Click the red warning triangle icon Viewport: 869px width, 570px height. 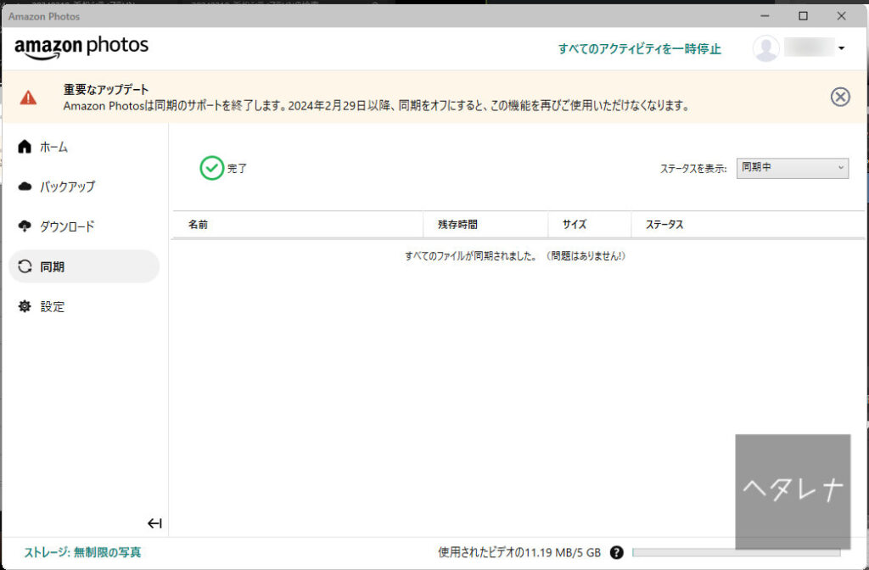pos(29,98)
